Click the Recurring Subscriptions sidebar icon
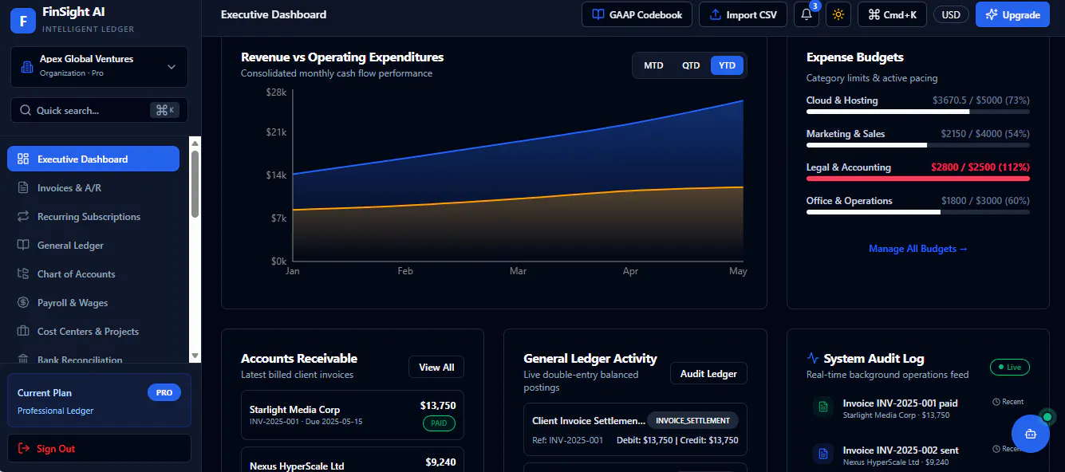The height and width of the screenshot is (472, 1065). point(23,217)
